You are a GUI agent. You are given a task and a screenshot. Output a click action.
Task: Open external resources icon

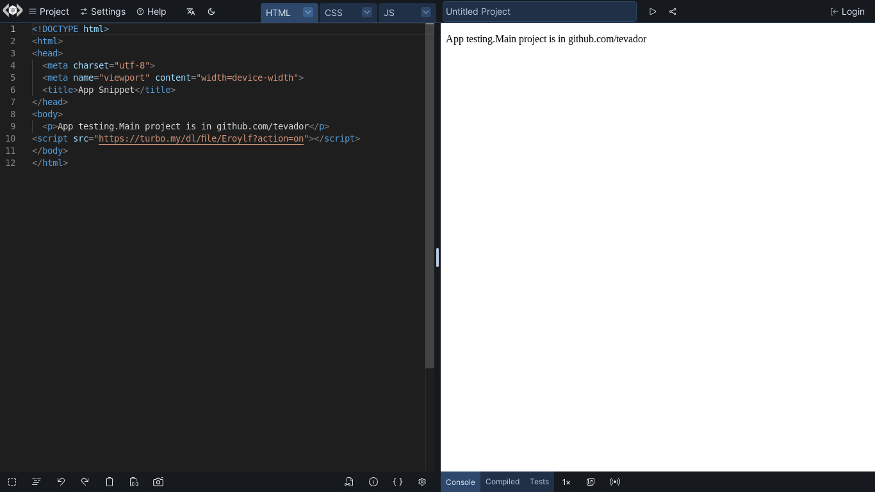point(349,482)
